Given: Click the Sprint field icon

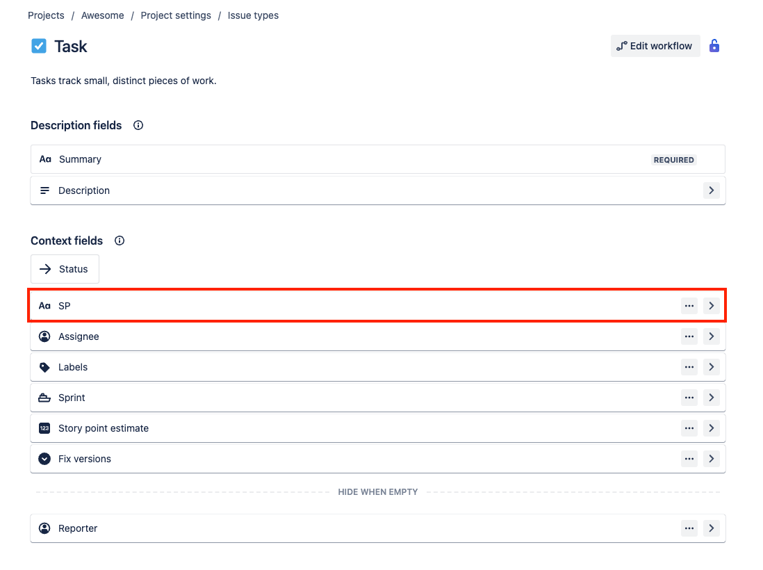Looking at the screenshot, I should click(44, 398).
